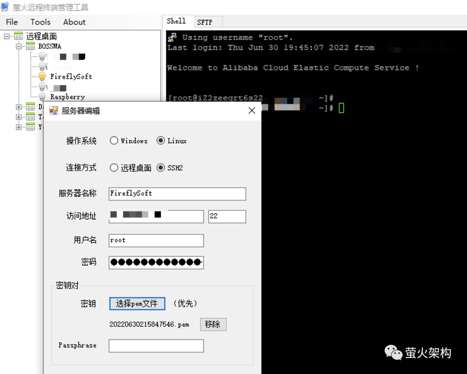Click the yellow lightbulb icon beside FireflySoft
Image resolution: width=467 pixels, height=374 pixels.
tap(42, 77)
